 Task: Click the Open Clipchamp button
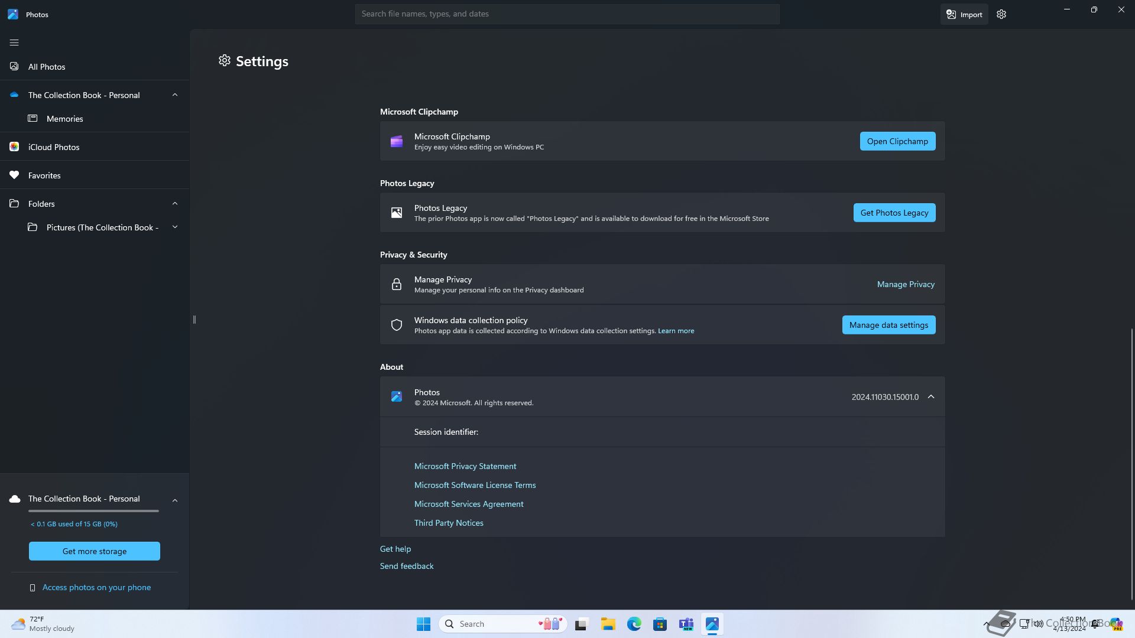(897, 141)
